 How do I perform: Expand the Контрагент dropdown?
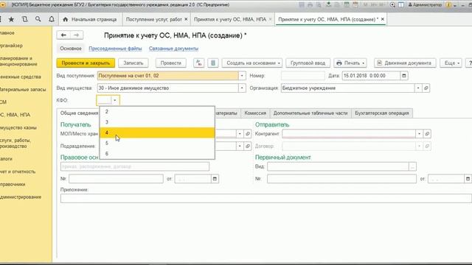coord(419,134)
